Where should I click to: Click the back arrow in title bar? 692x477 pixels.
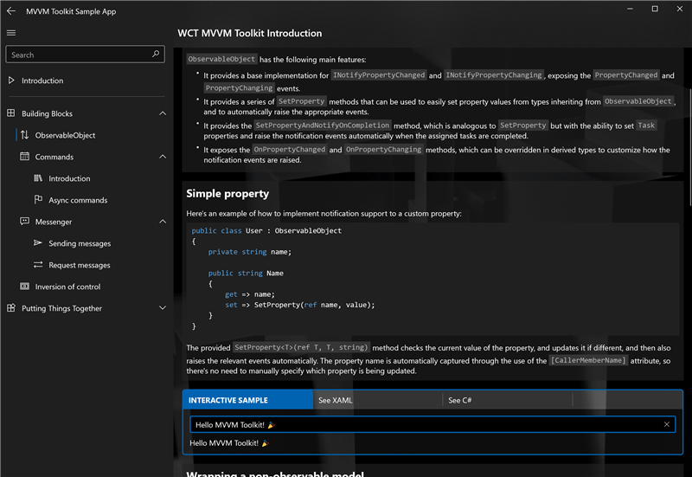11,11
